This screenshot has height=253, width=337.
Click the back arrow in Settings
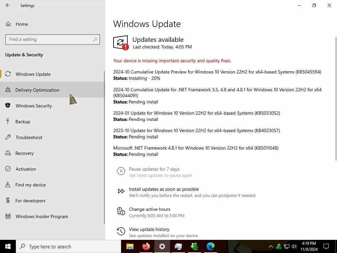tap(8, 5)
